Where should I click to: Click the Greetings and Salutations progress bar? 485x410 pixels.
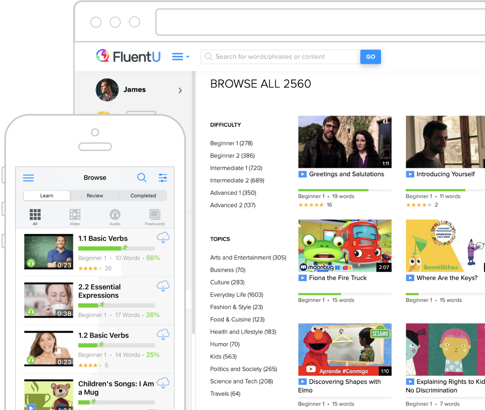344,190
